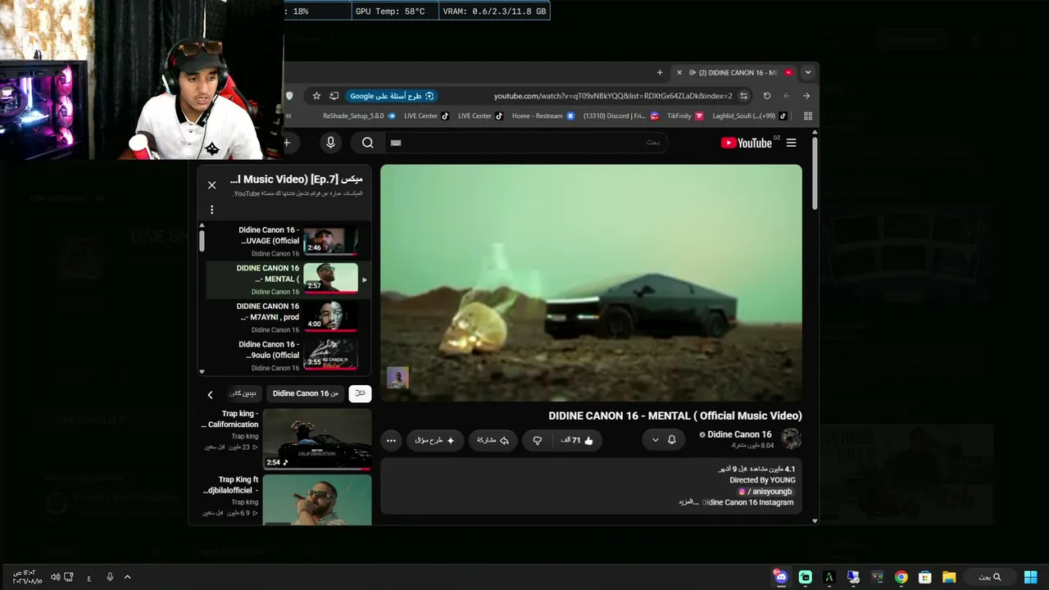Click the YouTube logo to go home
The width and height of the screenshot is (1049, 590).
[747, 143]
